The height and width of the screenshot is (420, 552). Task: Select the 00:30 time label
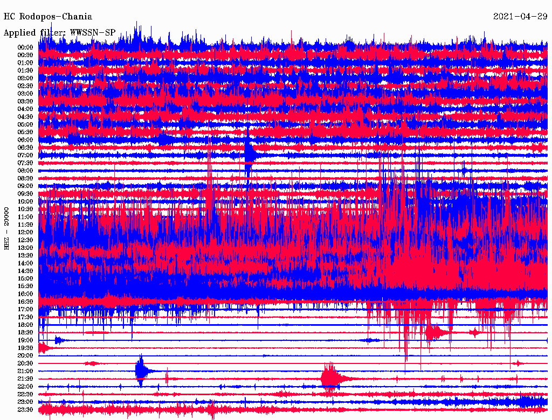[x=25, y=55]
